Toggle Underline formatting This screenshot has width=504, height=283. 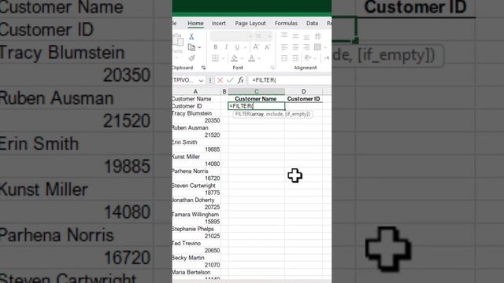(x=237, y=47)
